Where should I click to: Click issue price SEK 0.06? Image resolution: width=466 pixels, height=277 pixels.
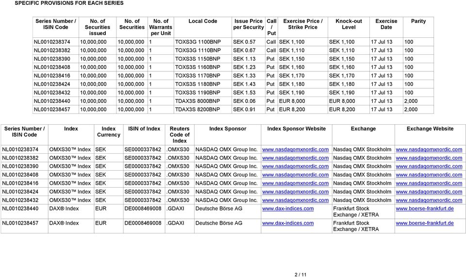pos(244,101)
